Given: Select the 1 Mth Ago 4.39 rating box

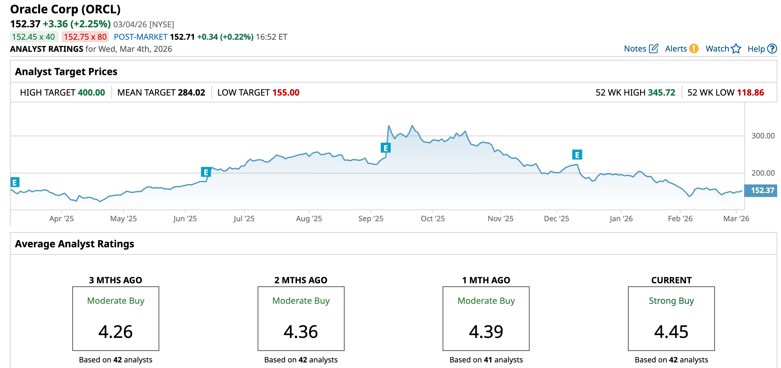Looking at the screenshot, I should 486,318.
